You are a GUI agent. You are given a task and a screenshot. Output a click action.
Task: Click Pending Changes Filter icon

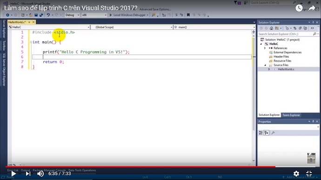[287, 28]
